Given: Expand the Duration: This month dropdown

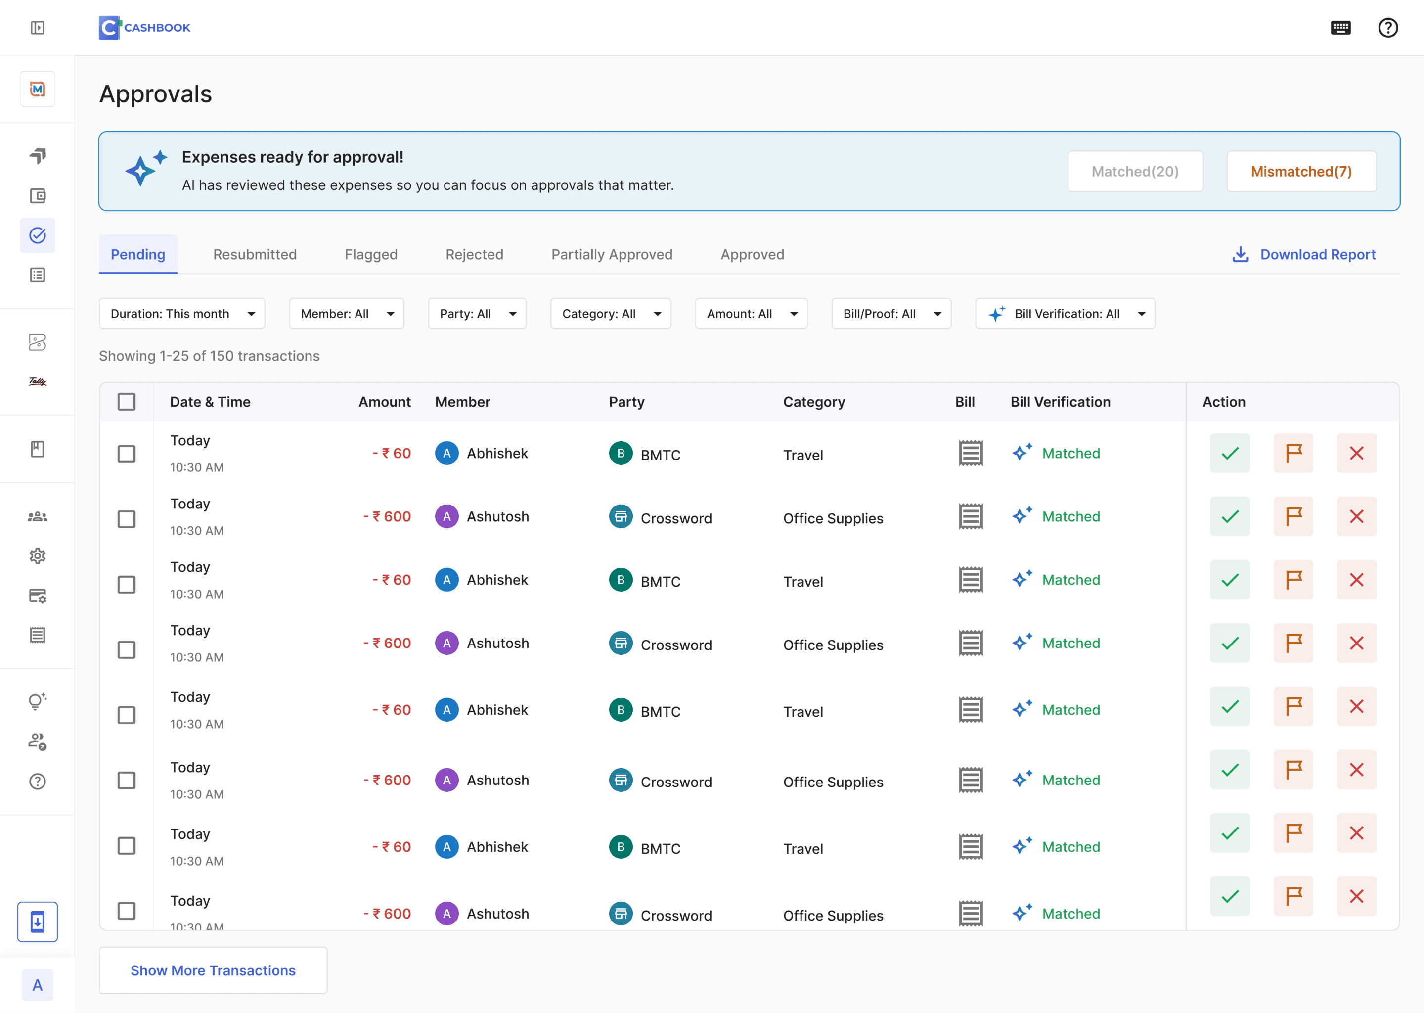Looking at the screenshot, I should tap(181, 314).
